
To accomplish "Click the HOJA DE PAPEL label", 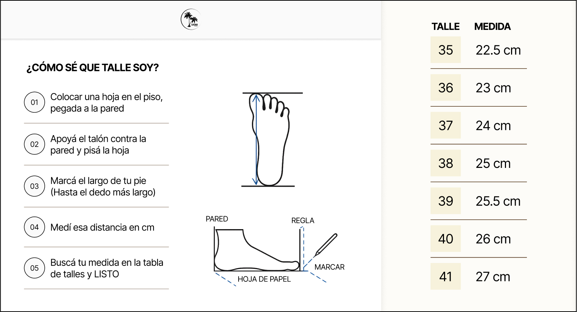I will point(264,279).
